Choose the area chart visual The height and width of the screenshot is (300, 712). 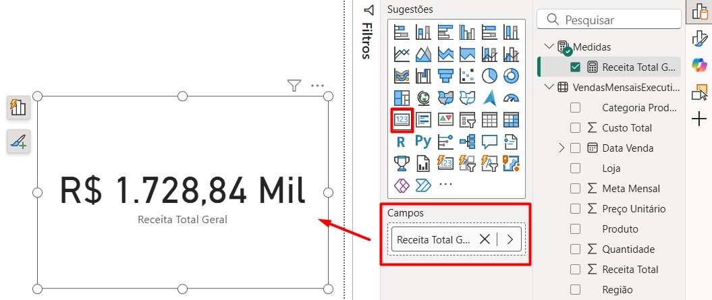click(x=423, y=54)
